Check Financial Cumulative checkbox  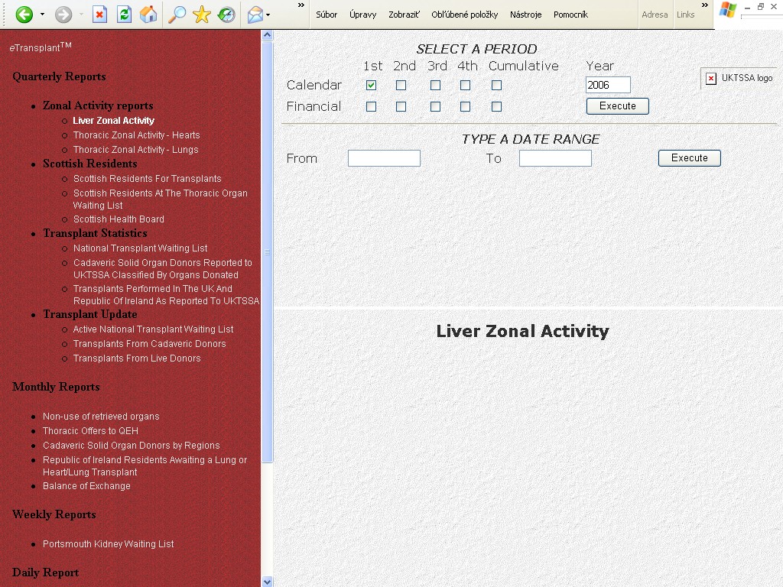click(x=496, y=107)
